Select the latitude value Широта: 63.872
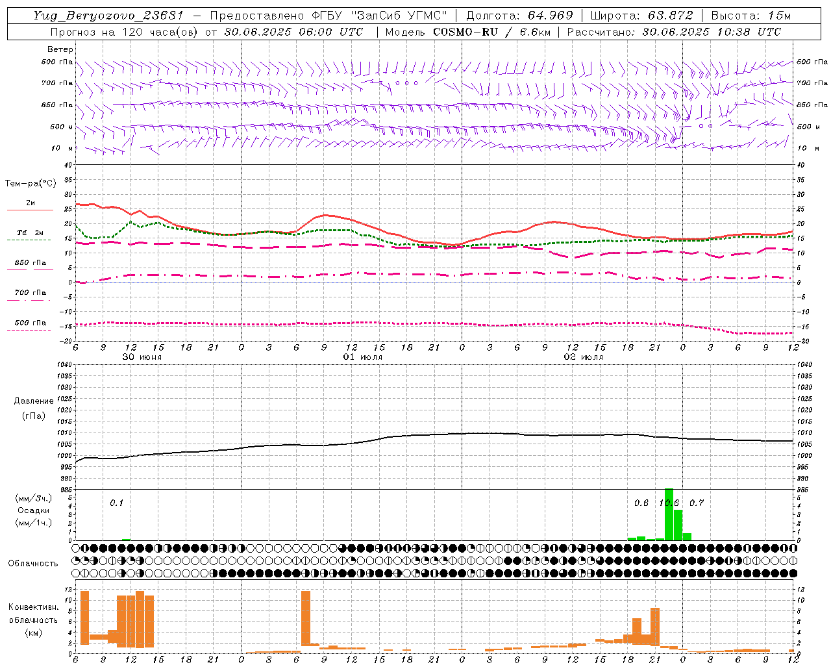831x665 pixels. pos(641,16)
